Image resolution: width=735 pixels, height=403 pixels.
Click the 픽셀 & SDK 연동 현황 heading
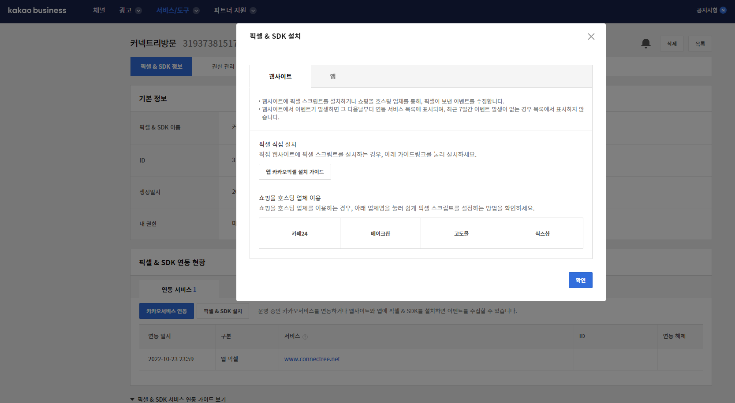click(x=172, y=263)
